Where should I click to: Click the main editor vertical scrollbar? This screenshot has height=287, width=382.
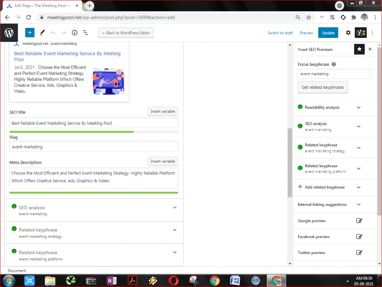[290, 162]
